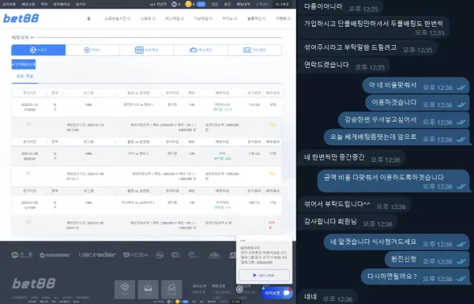The image size is (474, 304).
Task: Open 마이페이지 in the top bar
Action: tap(62, 4)
